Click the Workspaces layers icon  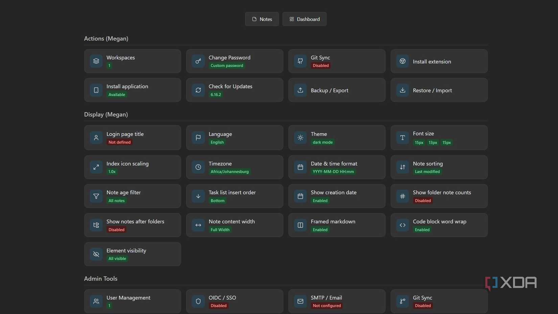96,61
